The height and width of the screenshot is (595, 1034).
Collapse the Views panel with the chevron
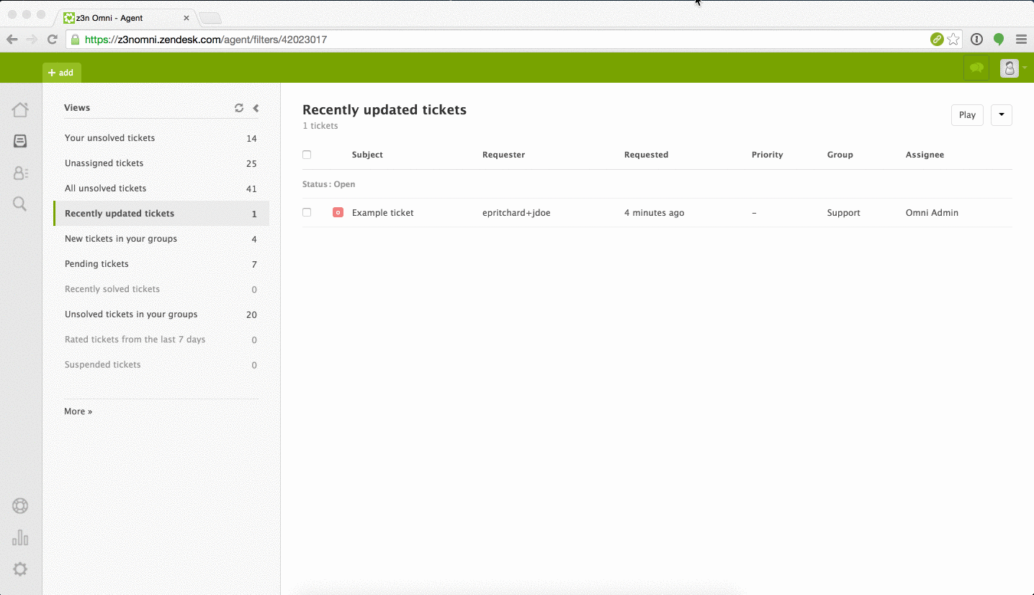(x=256, y=107)
